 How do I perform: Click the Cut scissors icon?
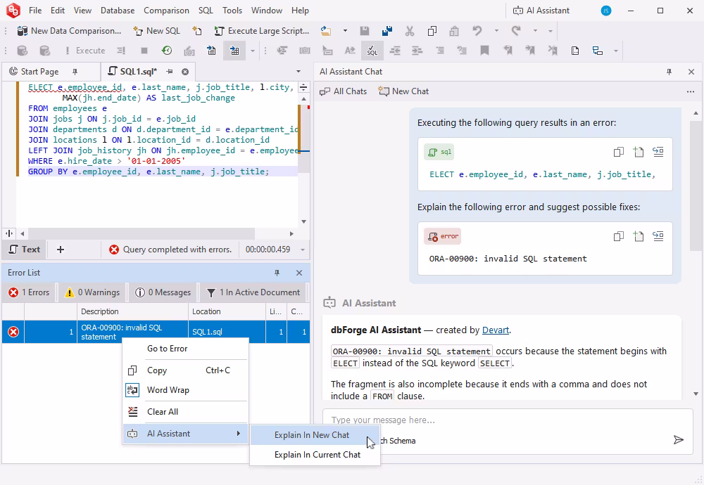(410, 31)
